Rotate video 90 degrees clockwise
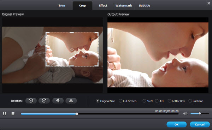 coord(44,101)
